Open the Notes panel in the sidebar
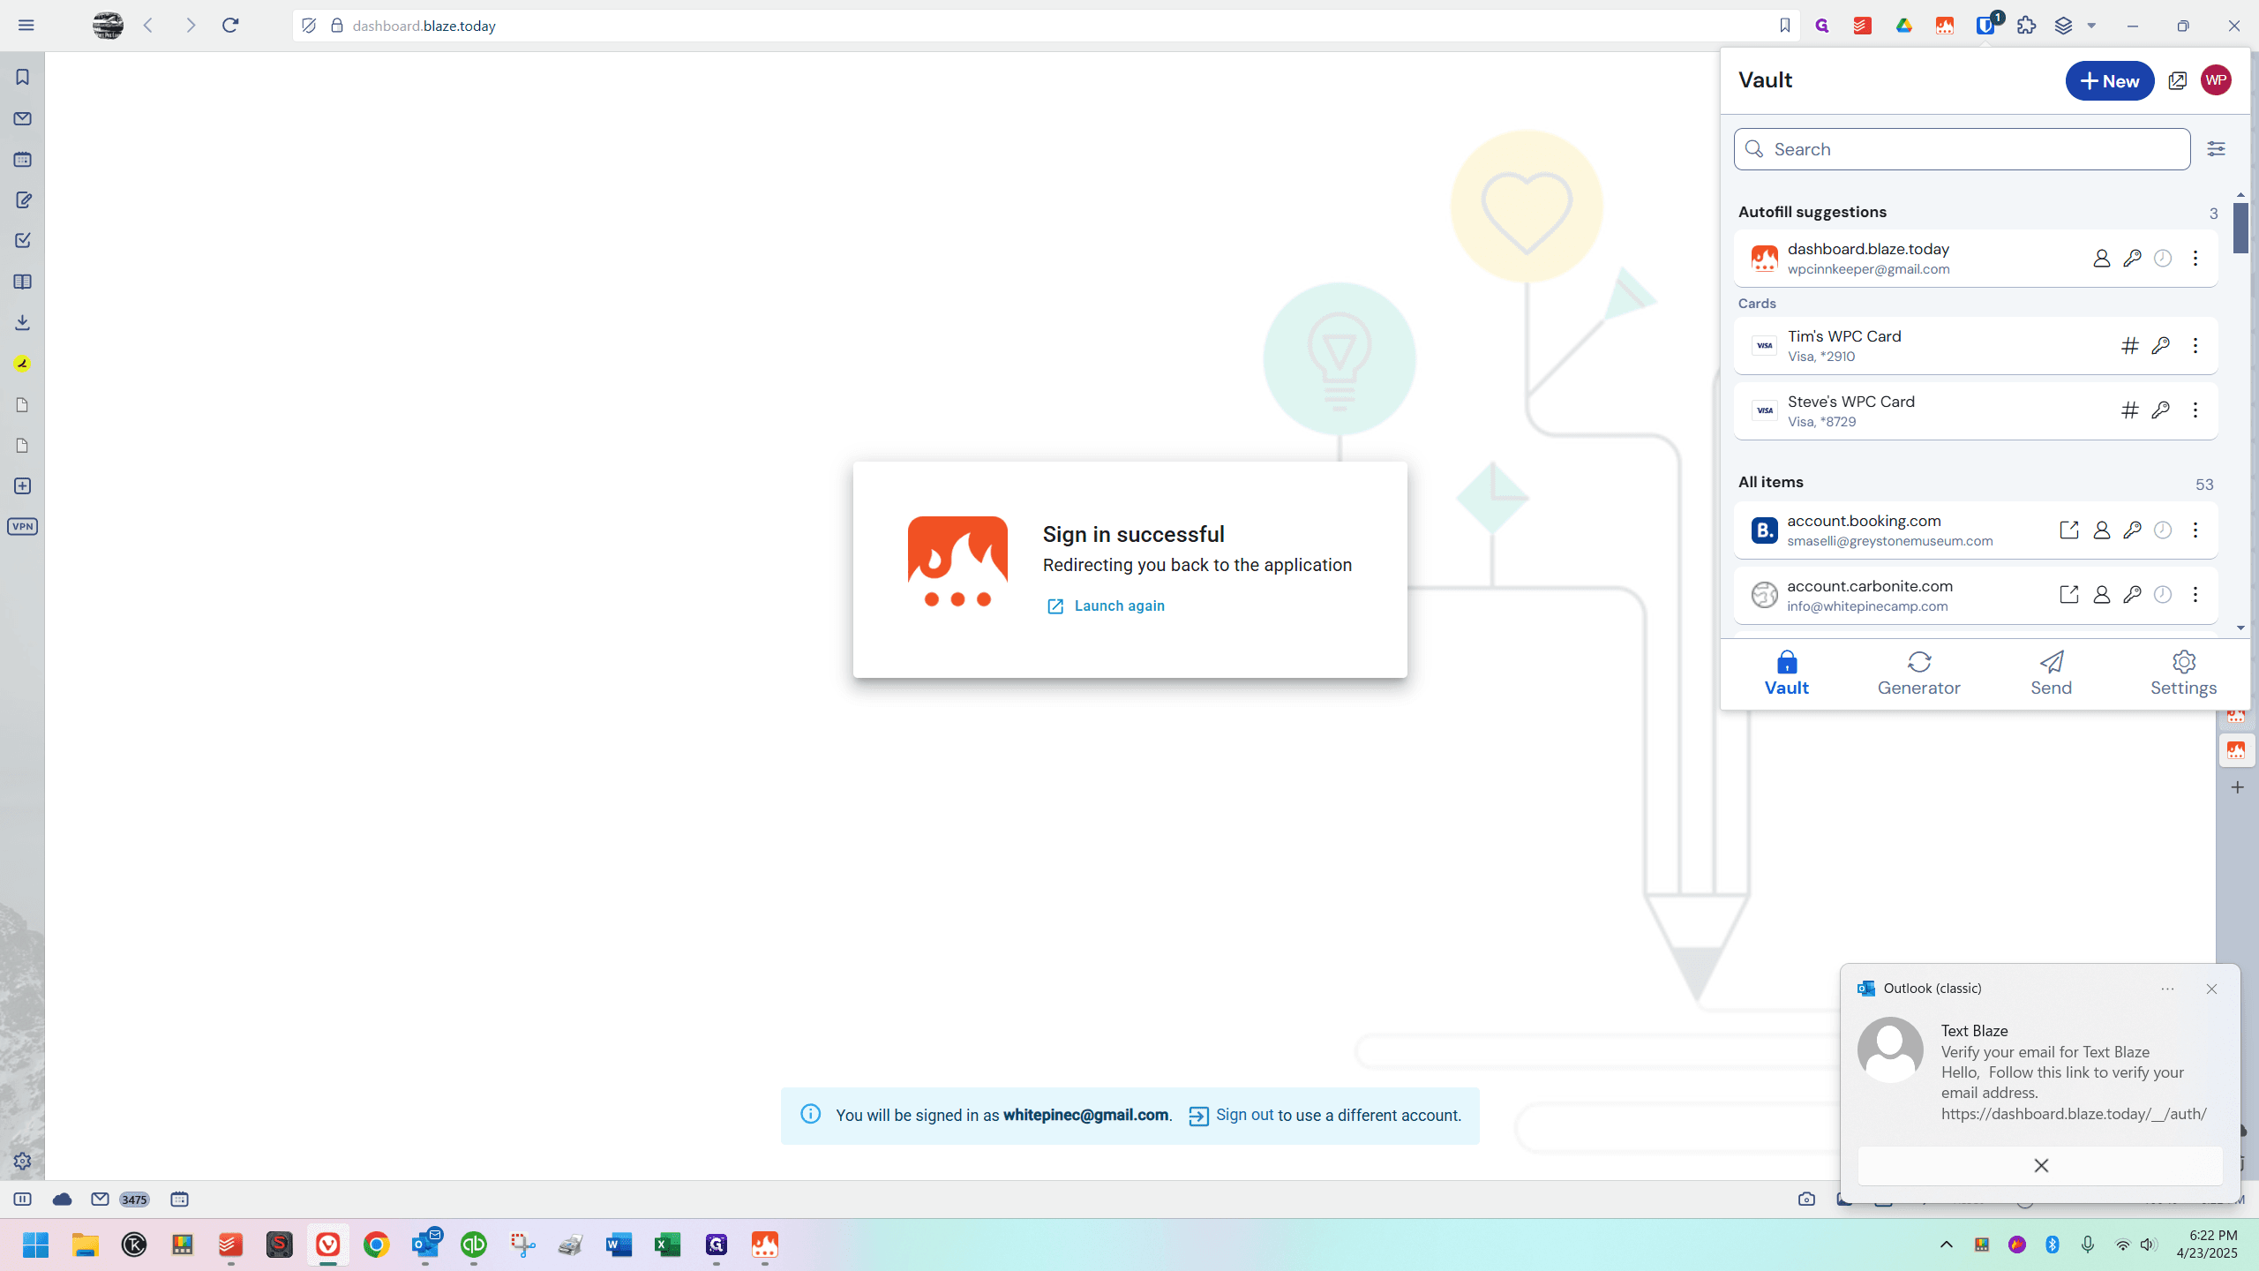 (x=23, y=200)
